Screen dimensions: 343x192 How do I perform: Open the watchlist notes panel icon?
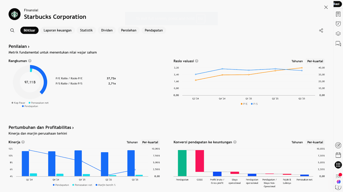338,14
